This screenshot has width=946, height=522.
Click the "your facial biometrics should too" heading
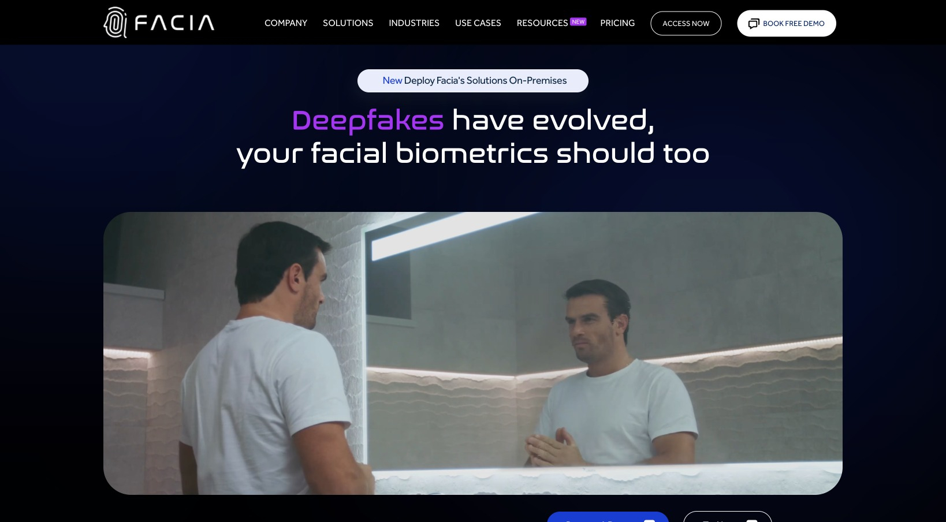click(472, 154)
